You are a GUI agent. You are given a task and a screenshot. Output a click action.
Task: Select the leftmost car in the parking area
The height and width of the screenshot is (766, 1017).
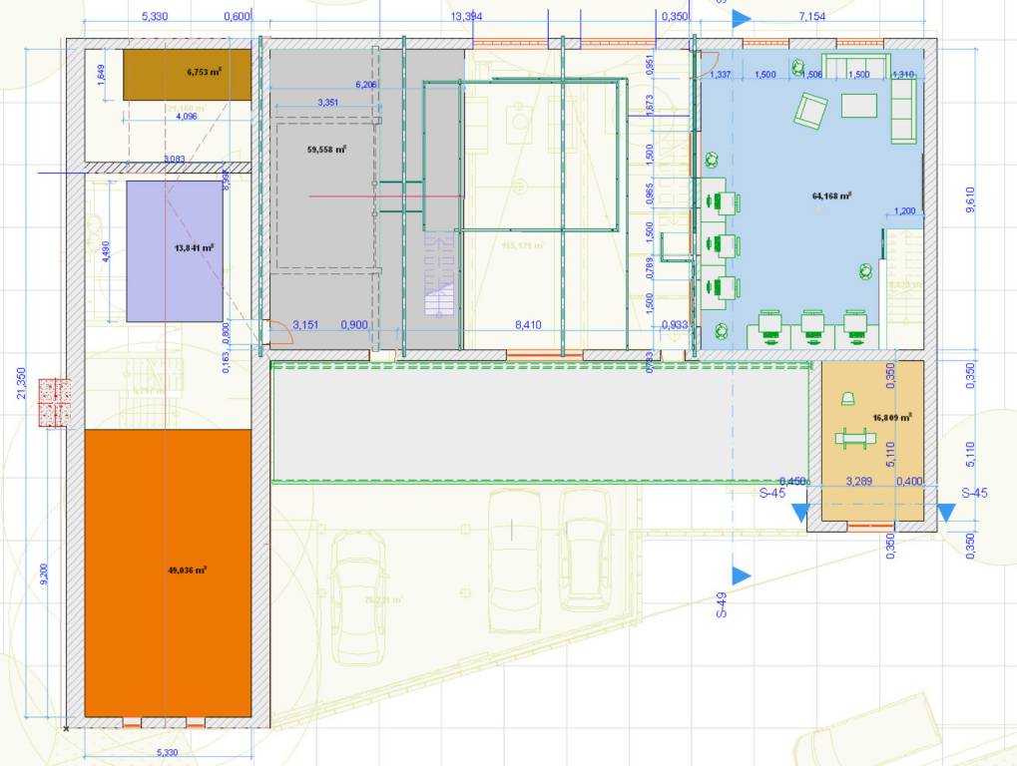click(x=357, y=597)
